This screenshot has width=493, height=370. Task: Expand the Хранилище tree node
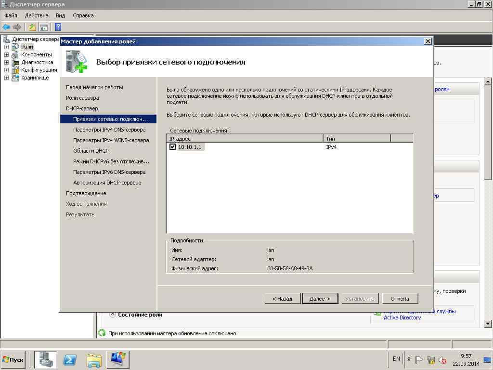coord(6,78)
